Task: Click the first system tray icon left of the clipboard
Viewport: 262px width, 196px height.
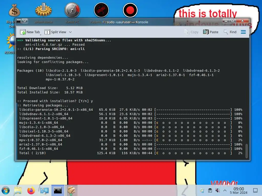Action: click(202, 190)
